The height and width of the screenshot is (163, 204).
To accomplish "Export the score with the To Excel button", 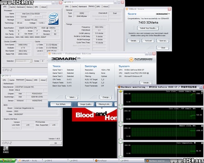I will tap(149, 41).
